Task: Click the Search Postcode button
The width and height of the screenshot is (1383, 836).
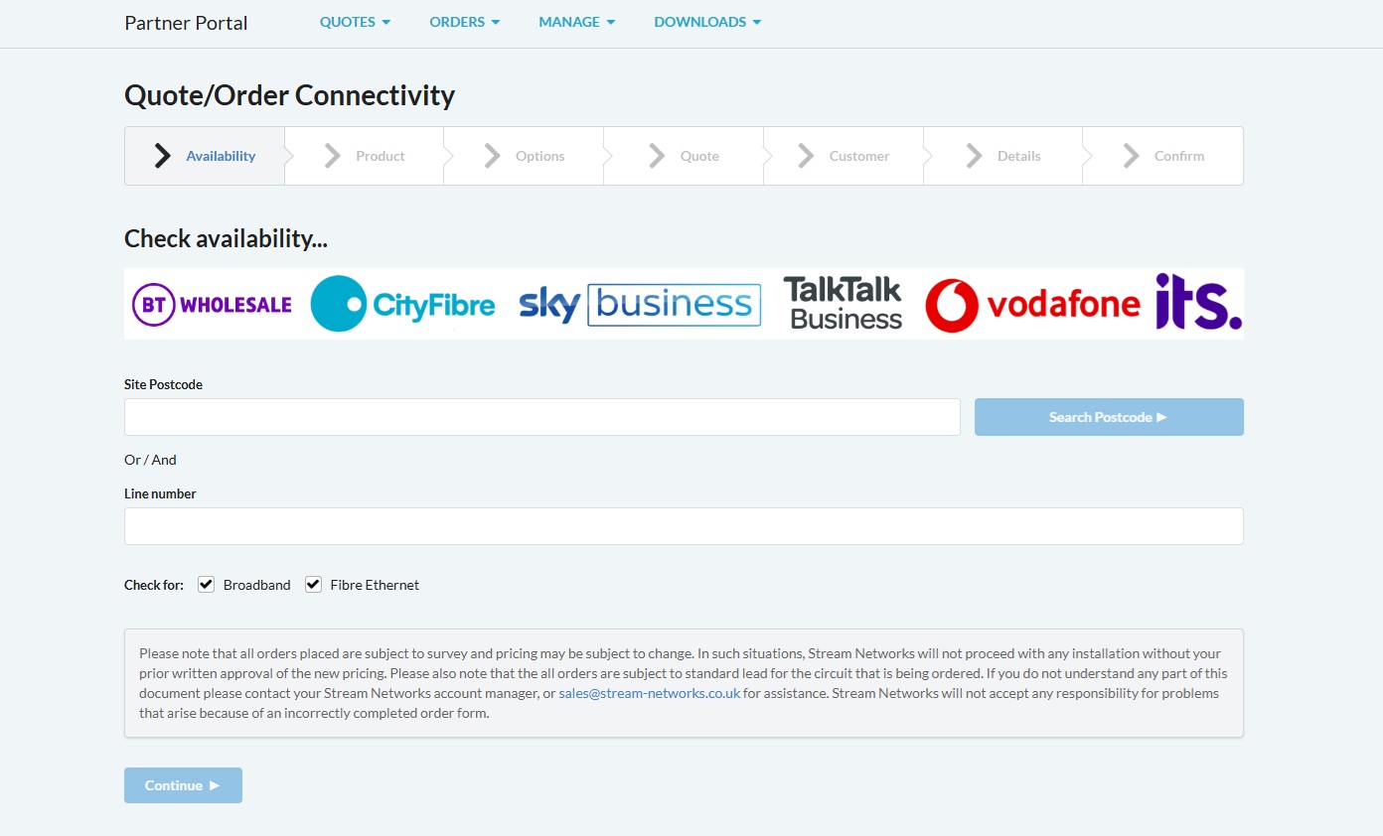Action: [x=1109, y=417]
